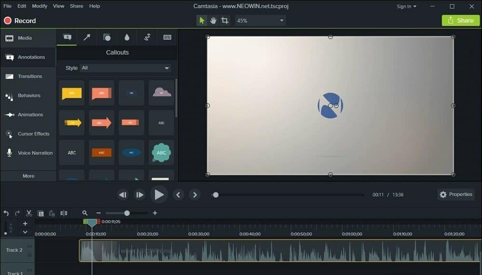Viewport: 482px width, 275px height.
Task: Switch to Blur and Highlight annotations
Action: [x=127, y=37]
